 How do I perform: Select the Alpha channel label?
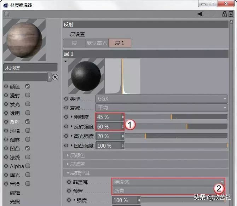(17, 166)
